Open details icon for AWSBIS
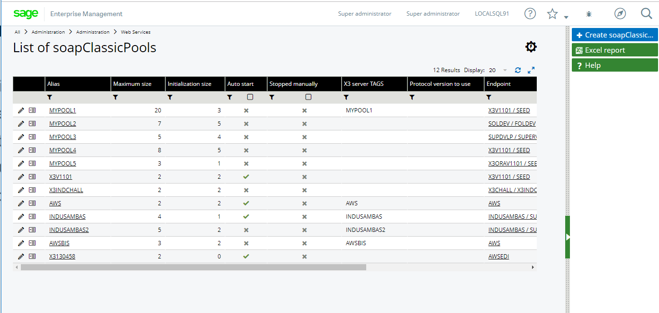The width and height of the screenshot is (659, 313). [32, 243]
